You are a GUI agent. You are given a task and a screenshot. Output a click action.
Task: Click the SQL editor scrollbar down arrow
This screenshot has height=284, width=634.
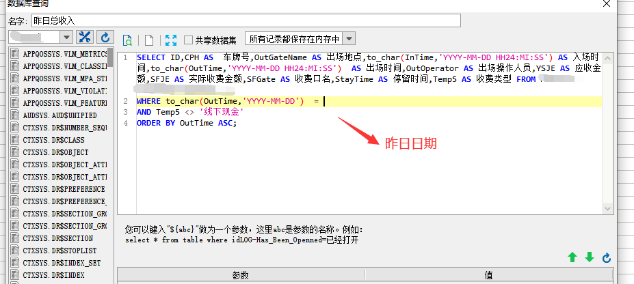click(608, 208)
